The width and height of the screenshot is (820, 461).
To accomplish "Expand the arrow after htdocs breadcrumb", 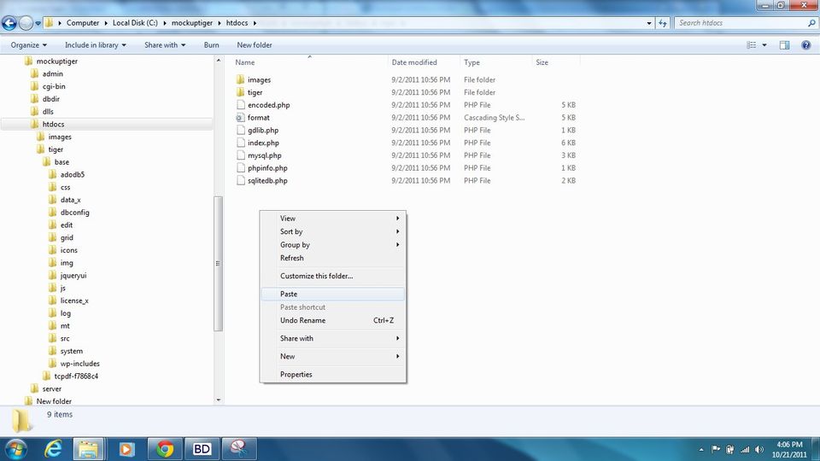I will 255,23.
